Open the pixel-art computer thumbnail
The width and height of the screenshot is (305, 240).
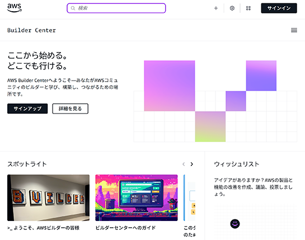point(137,197)
